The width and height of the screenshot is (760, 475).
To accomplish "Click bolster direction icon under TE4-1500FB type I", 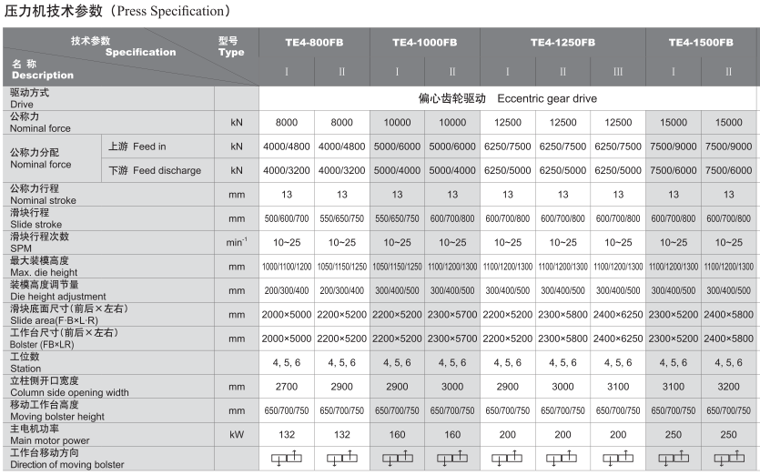I will point(674,459).
